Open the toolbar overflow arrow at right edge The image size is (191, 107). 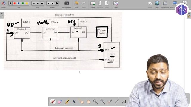[x=190, y=8]
